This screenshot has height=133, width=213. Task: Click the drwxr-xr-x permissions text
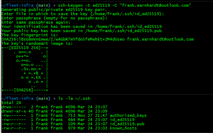pyautogui.click(x=14, y=111)
